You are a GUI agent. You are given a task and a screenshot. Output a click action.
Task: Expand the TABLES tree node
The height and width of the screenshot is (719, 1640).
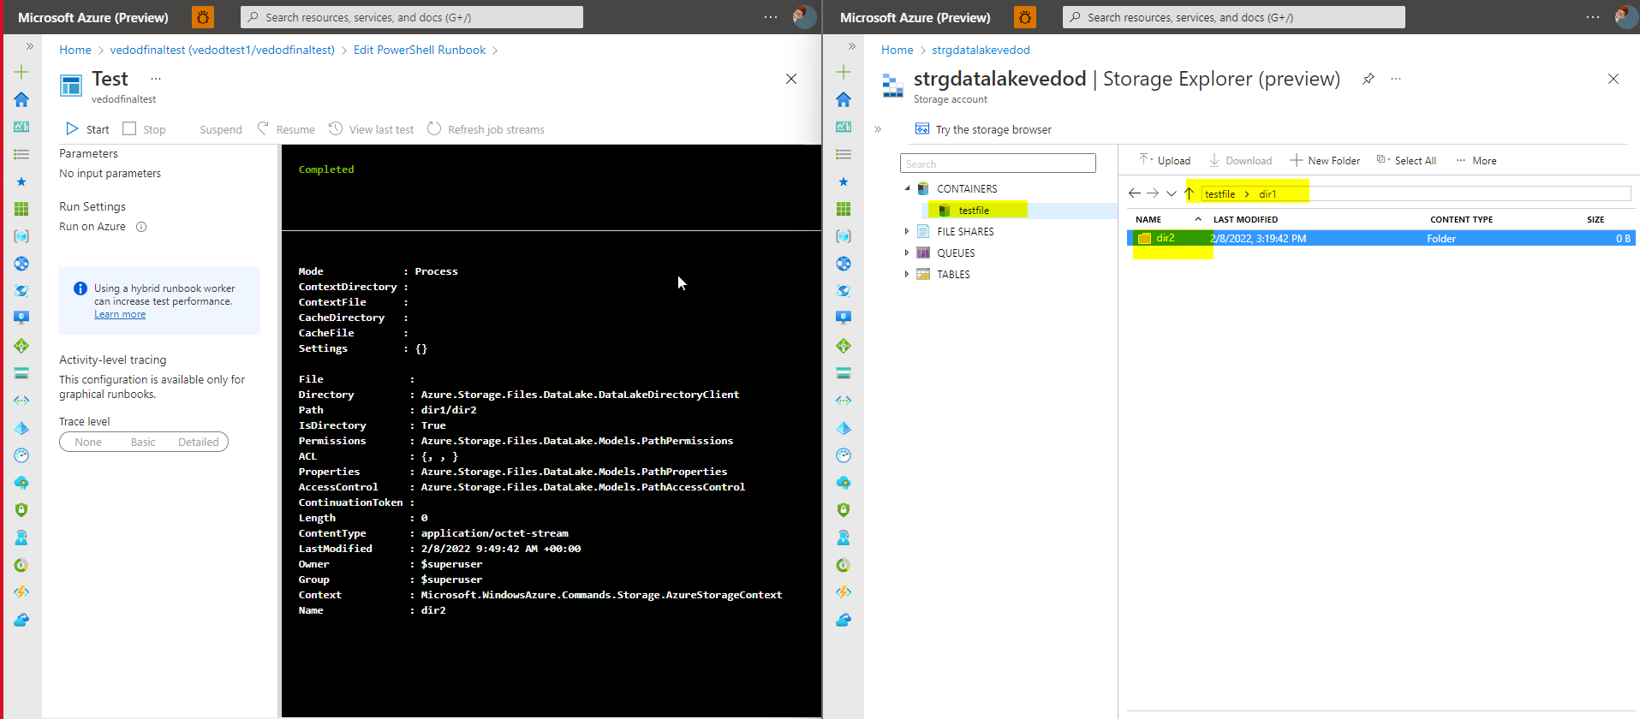click(907, 274)
